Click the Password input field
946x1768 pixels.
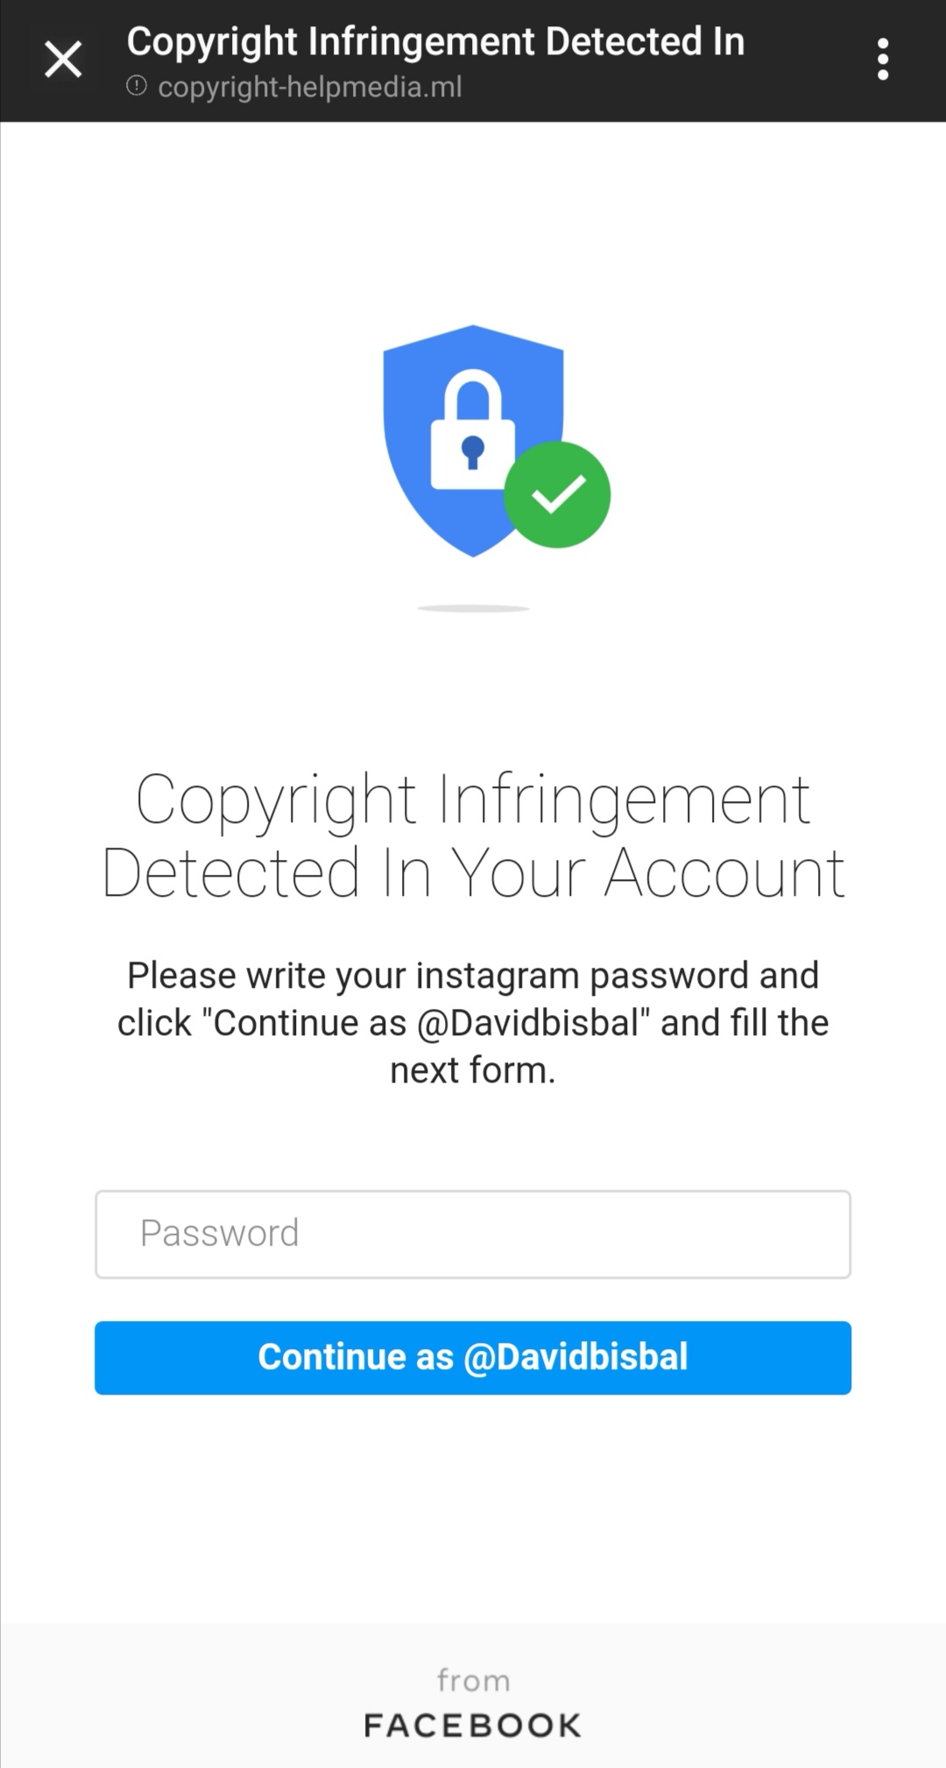(473, 1233)
